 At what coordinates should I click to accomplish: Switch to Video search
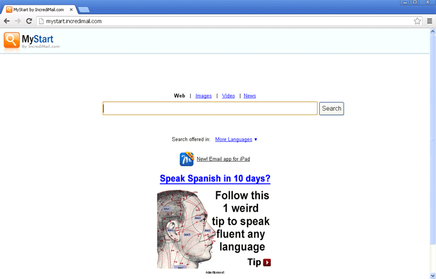pos(228,96)
